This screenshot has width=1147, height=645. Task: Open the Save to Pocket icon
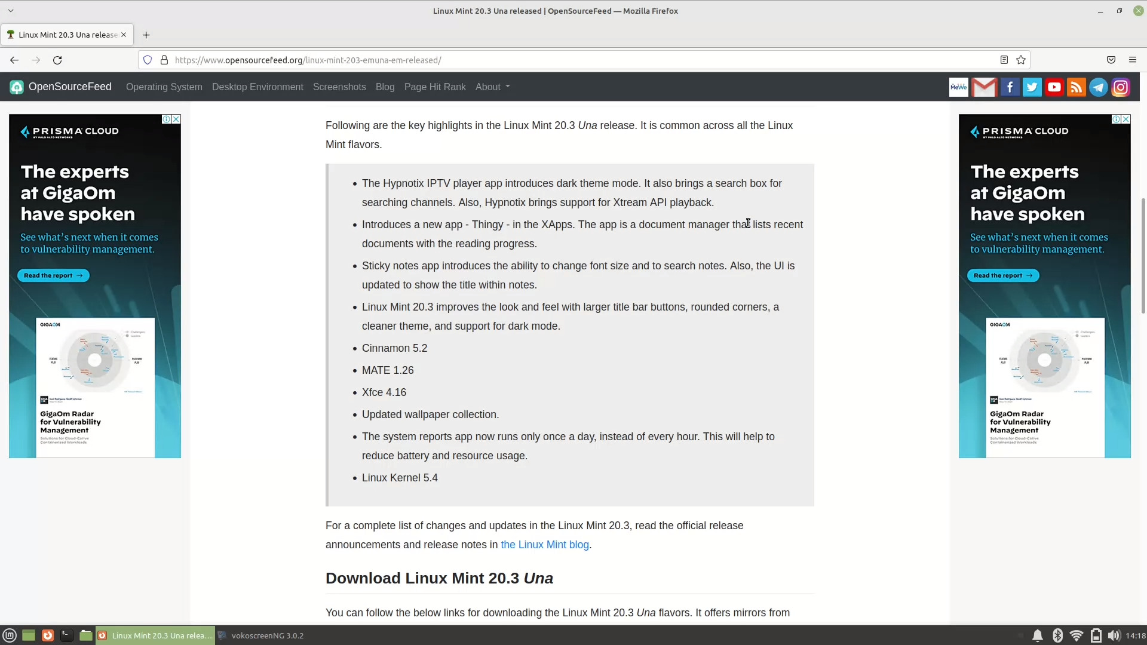pyautogui.click(x=1111, y=60)
